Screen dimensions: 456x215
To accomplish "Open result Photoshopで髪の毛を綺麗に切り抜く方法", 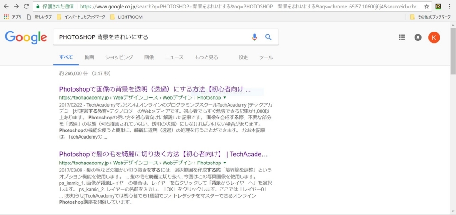I will point(163,154).
